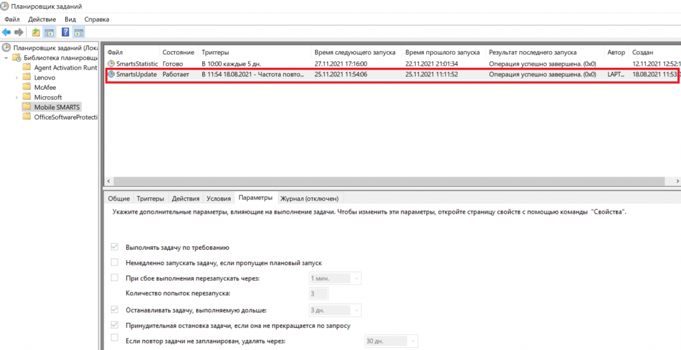
Task: Click the 'Готово' status cell
Action: (x=173, y=64)
